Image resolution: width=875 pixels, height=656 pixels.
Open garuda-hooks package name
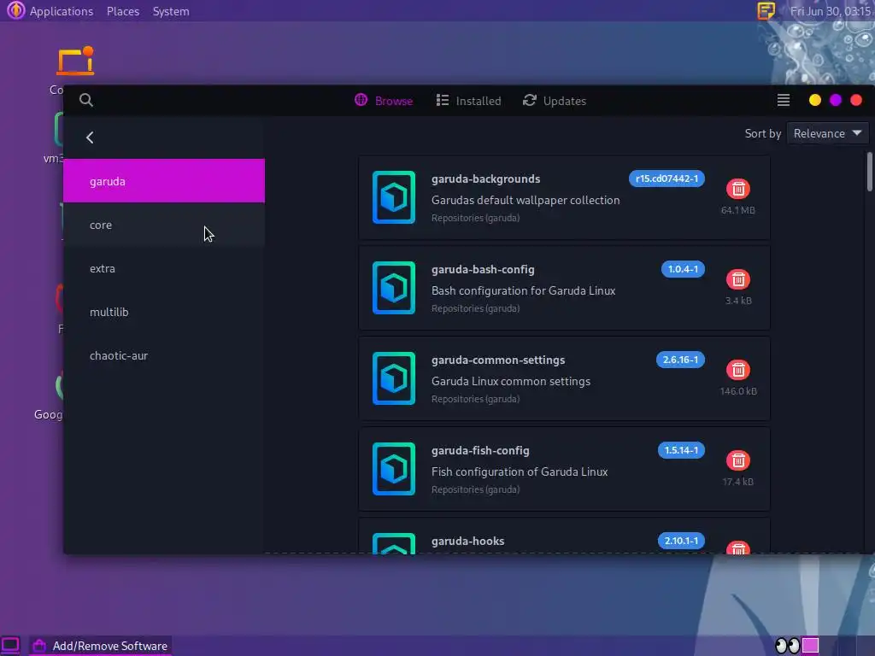(467, 541)
